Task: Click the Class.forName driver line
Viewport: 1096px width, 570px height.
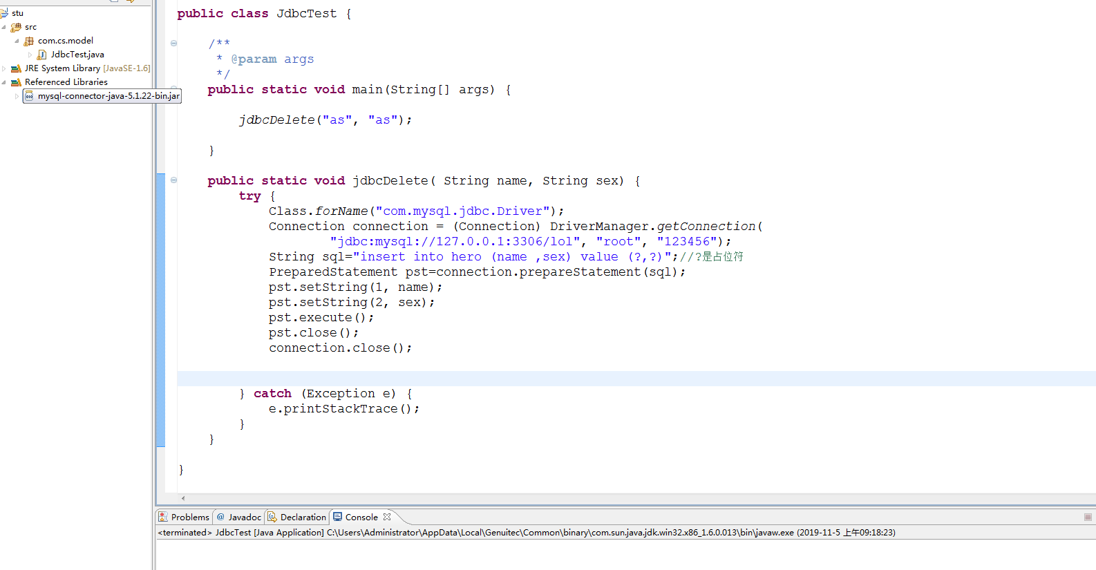Action: [417, 211]
